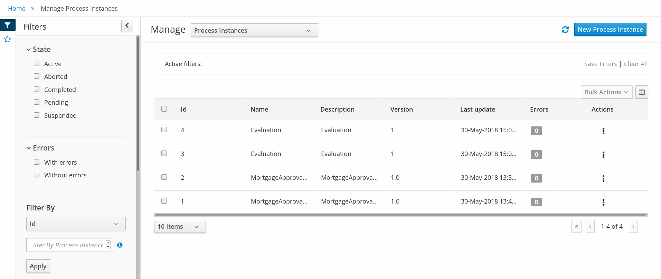This screenshot has width=661, height=279.
Task: Go to previous page of results
Action: 590,226
